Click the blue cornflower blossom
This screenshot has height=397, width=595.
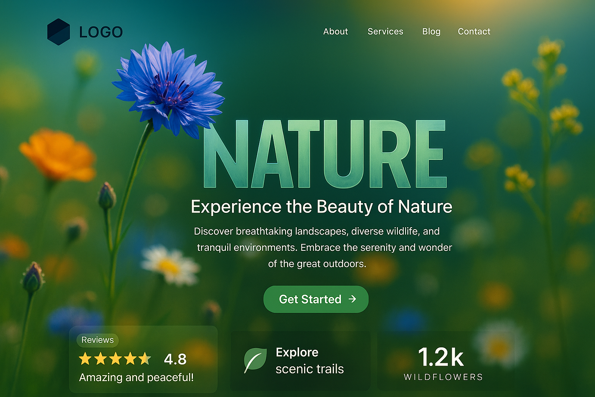click(169, 90)
